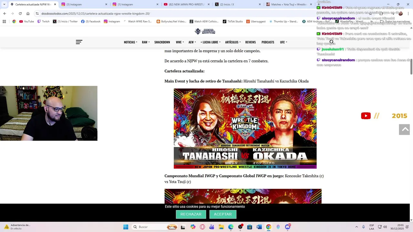Expand the NOTICIAS menu

click(x=130, y=42)
